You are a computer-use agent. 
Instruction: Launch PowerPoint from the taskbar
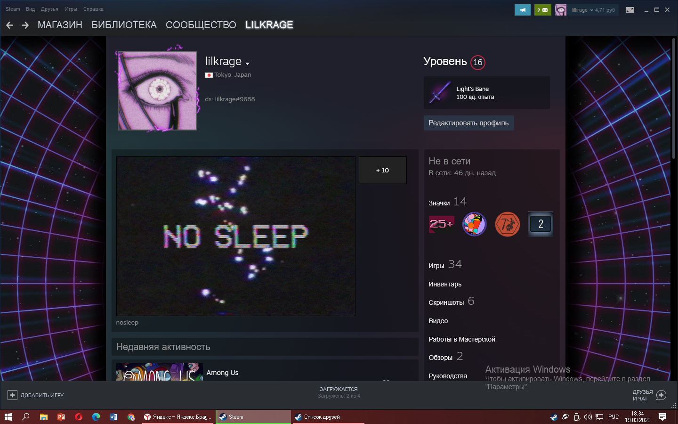[x=61, y=417]
